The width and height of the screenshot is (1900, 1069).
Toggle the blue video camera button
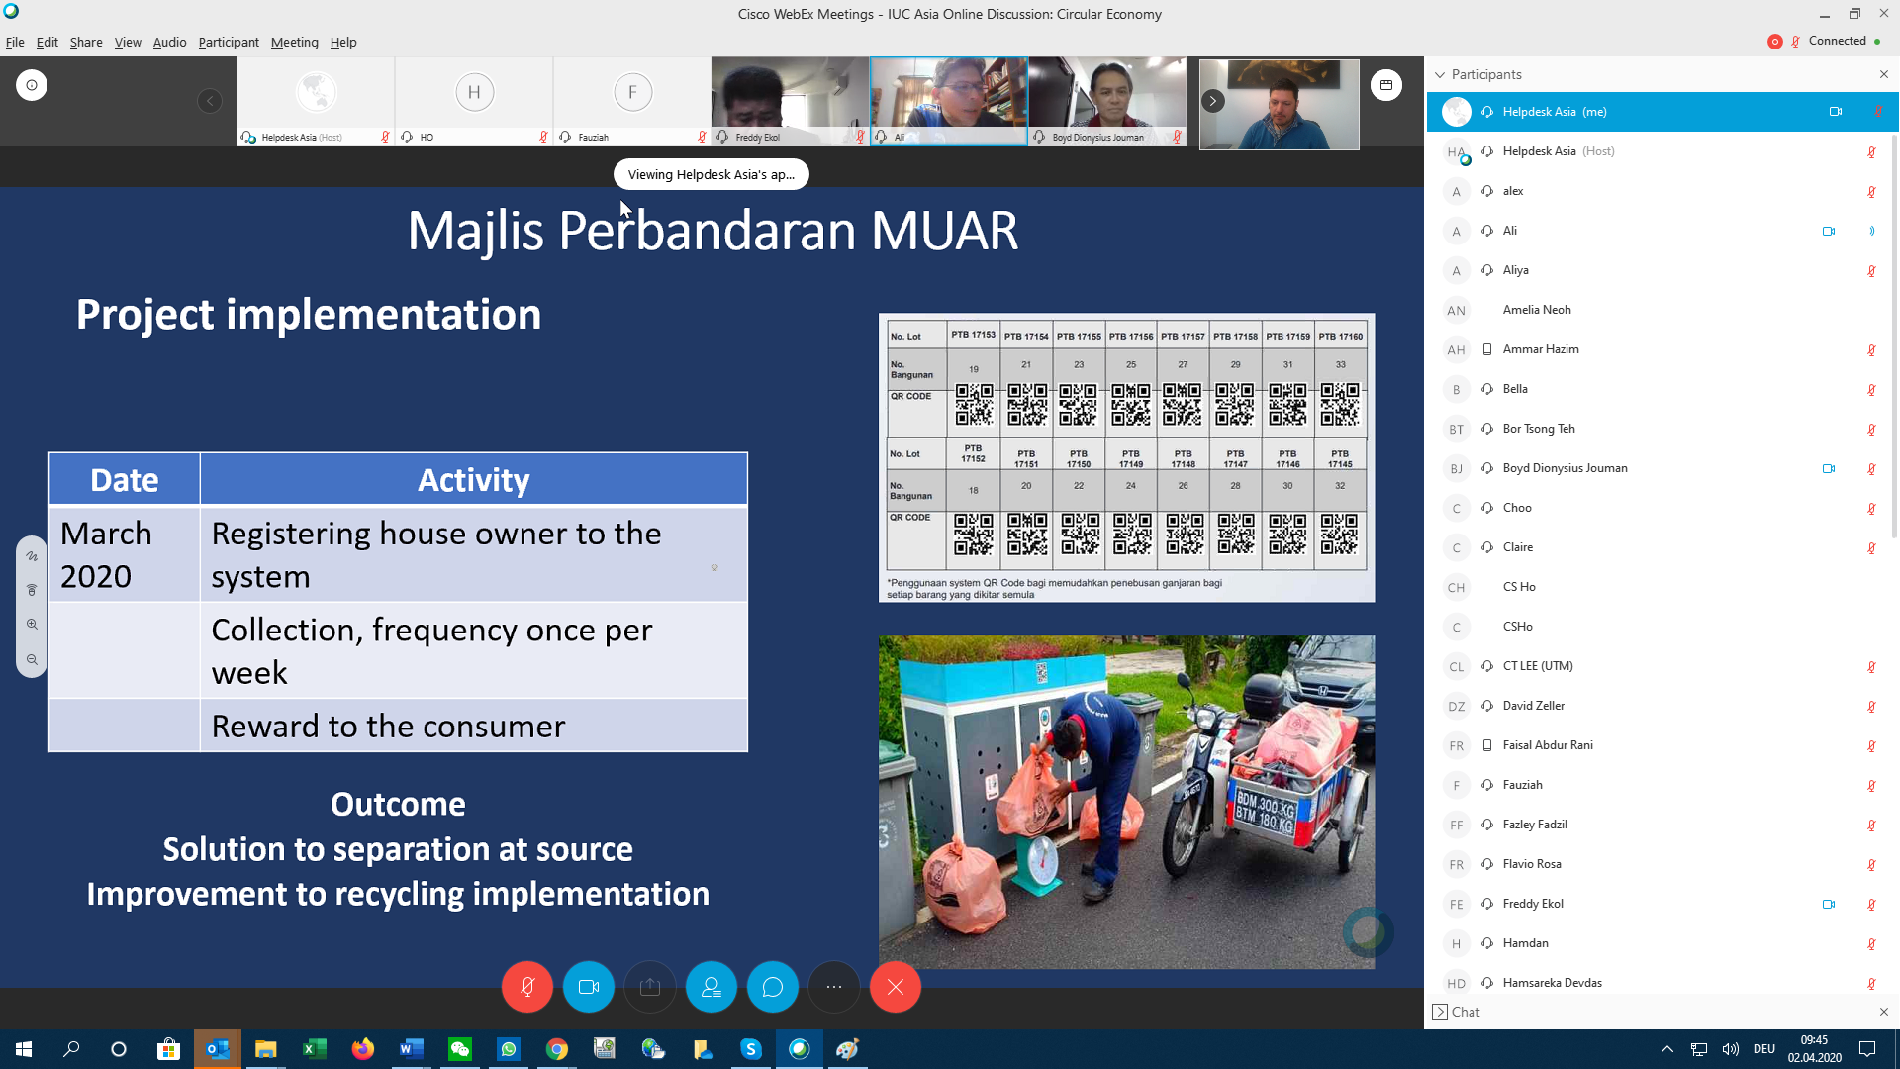coord(589,987)
